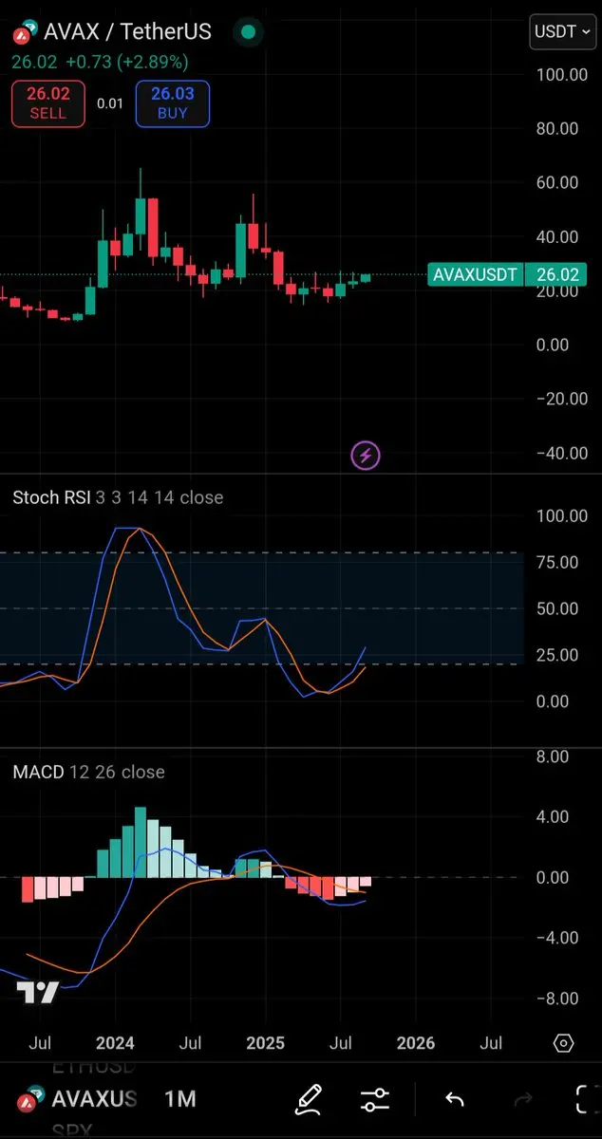Screen dimensions: 602x1139
Task: Redo the chart action arrow
Action: (x=523, y=1100)
